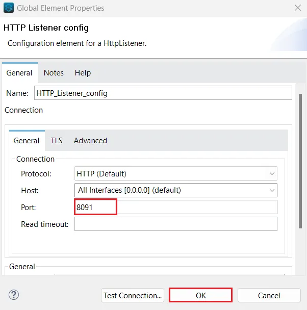Click the Port field showing 8091

pos(176,207)
